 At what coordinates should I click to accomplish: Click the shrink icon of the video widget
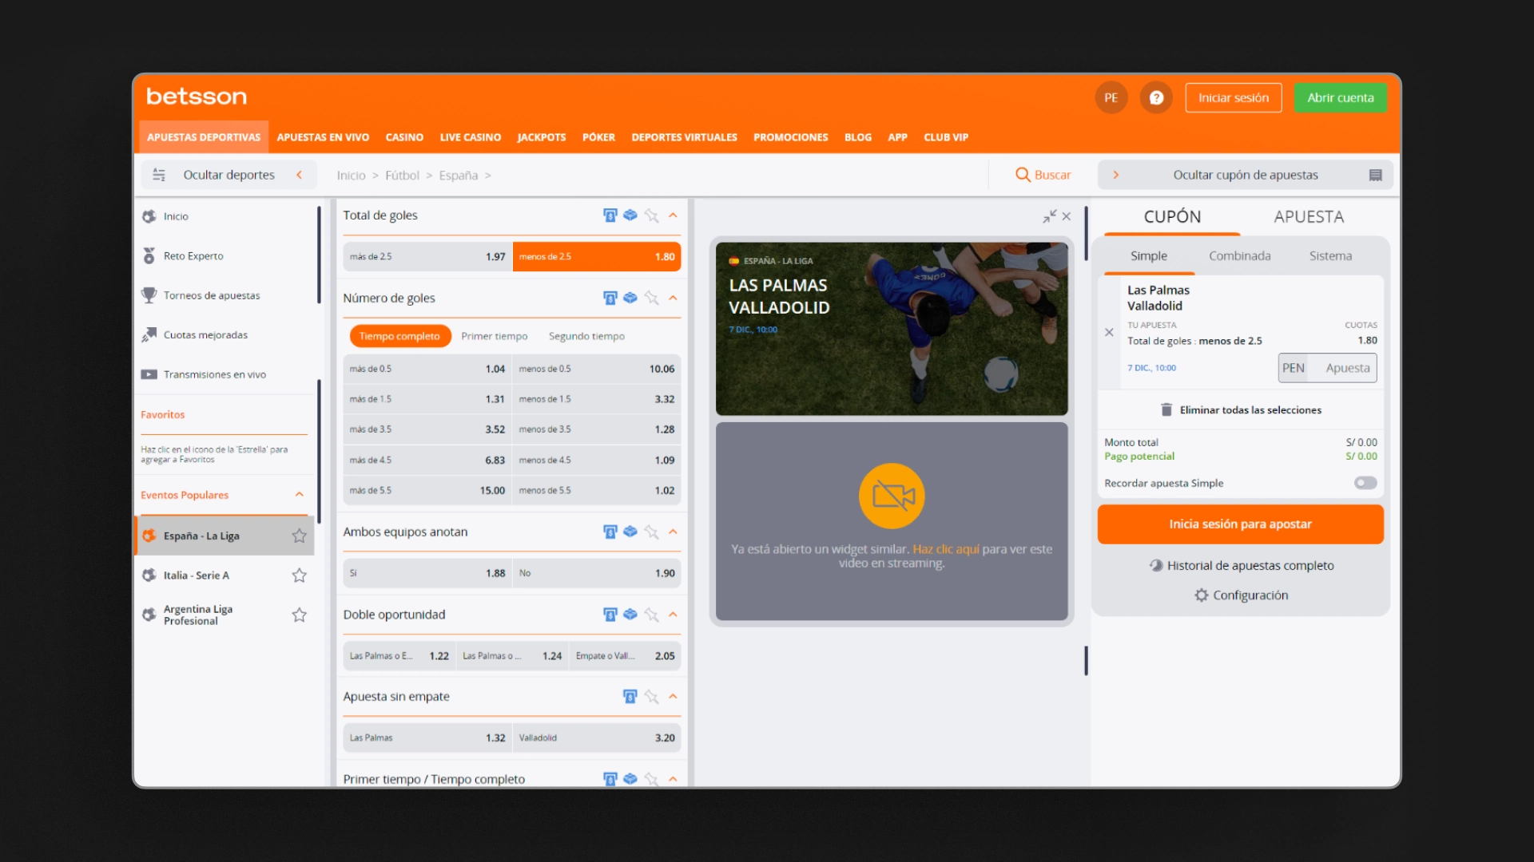pos(1049,216)
